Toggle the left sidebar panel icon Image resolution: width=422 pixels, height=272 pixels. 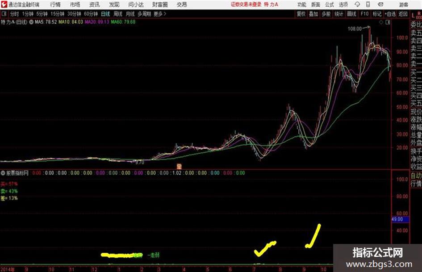pyautogui.click(x=4, y=14)
